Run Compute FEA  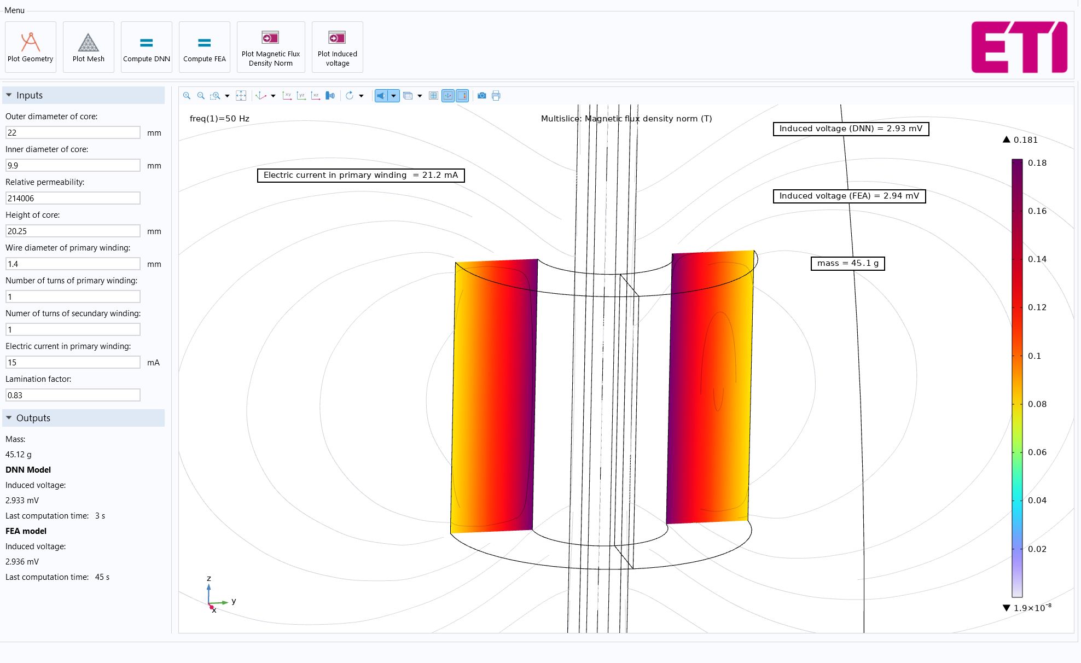point(204,47)
